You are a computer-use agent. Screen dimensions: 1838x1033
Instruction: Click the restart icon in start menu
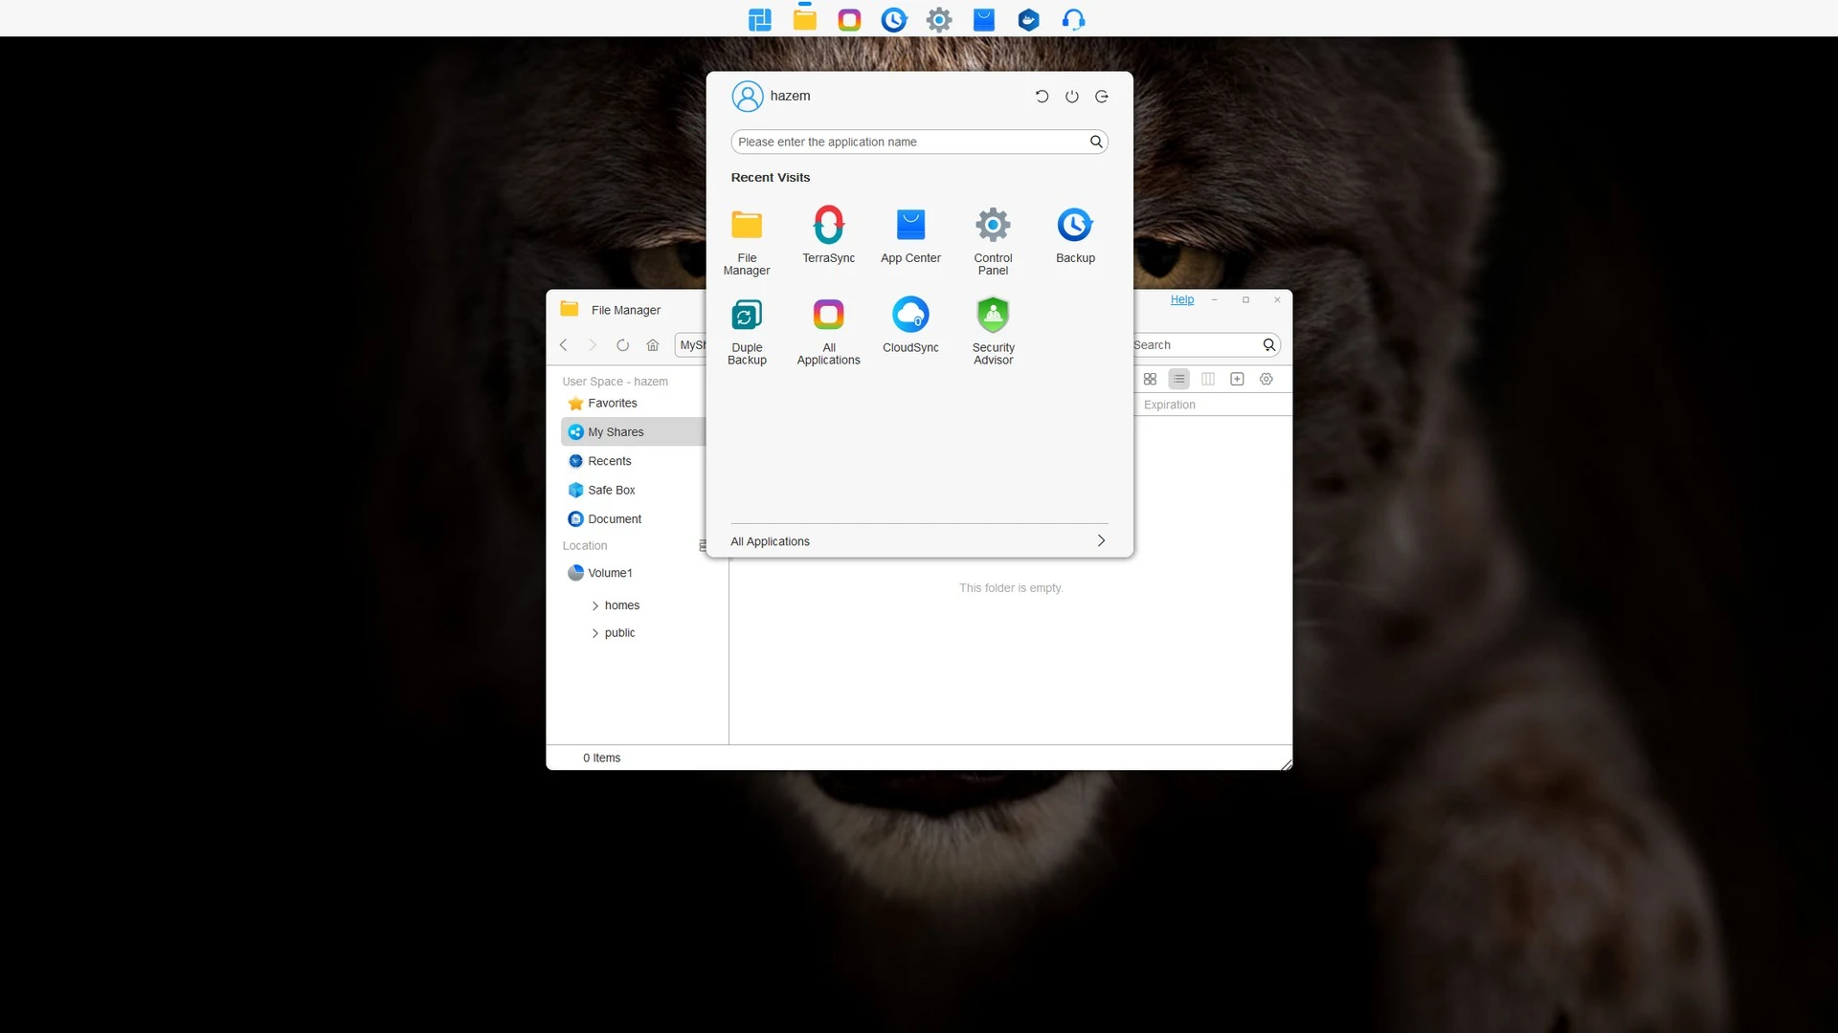[x=1042, y=97]
